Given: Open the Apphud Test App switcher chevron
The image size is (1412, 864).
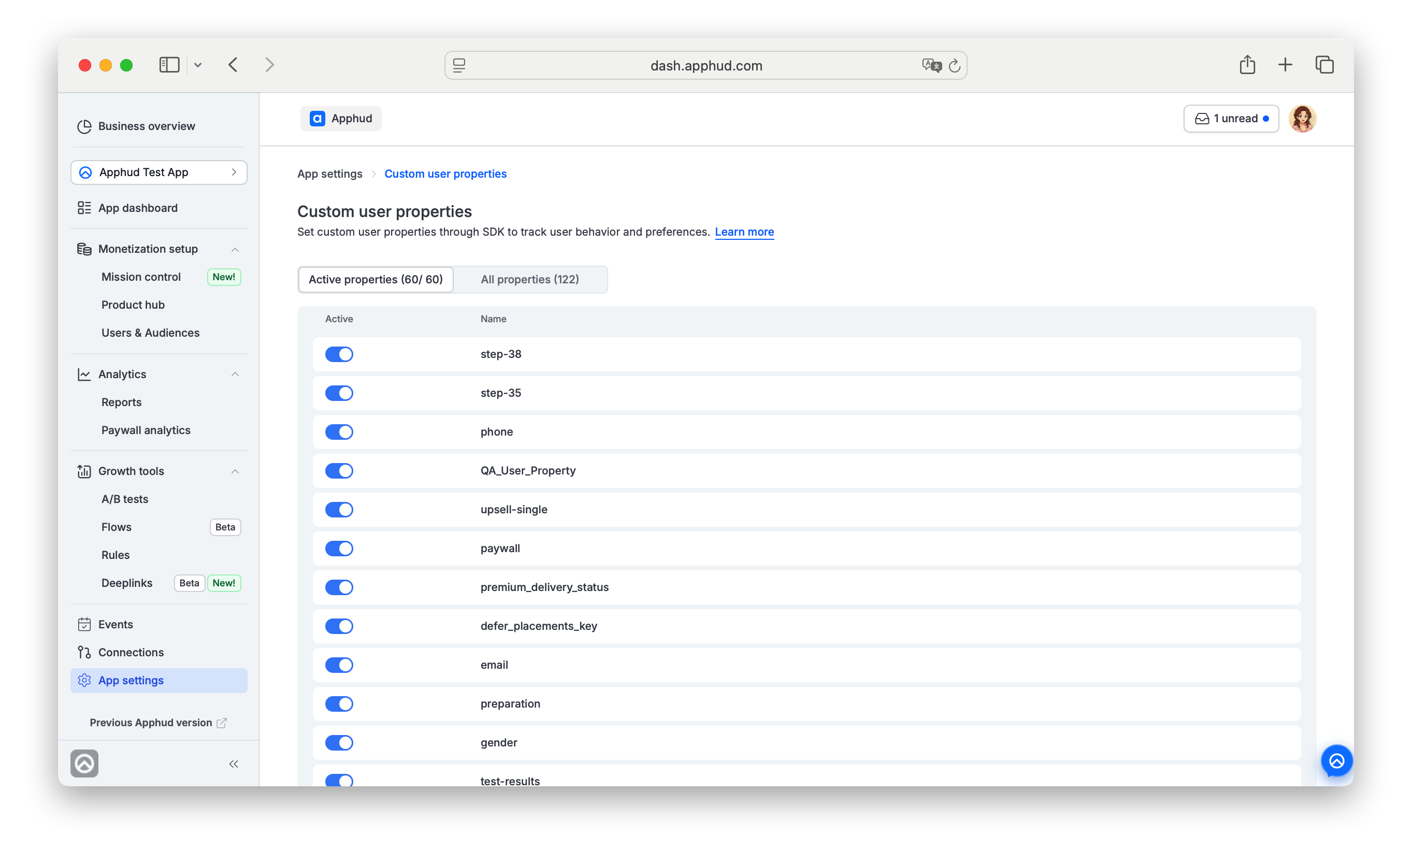Looking at the screenshot, I should [234, 172].
